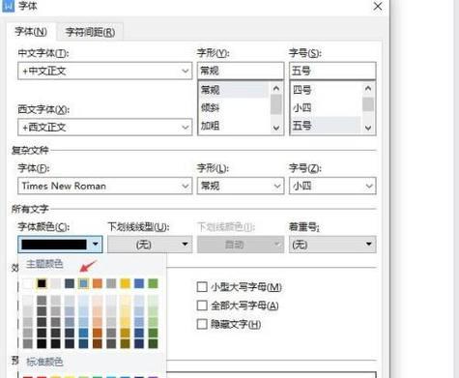Pick the white theme color swatch
The image size is (459, 378).
click(28, 283)
